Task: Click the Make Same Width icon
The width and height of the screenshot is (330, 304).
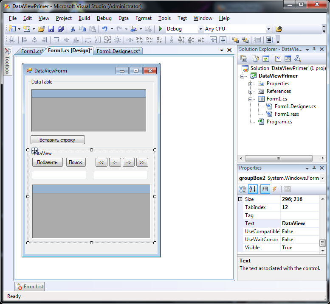Action: tap(88, 40)
